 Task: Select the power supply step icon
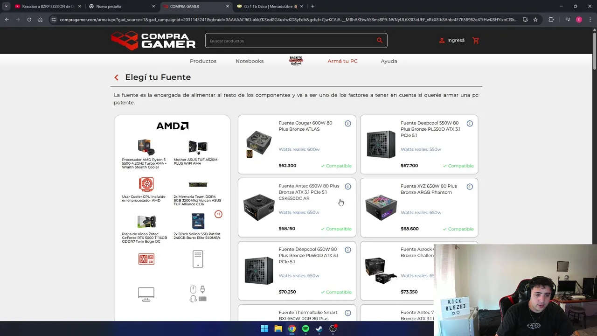tap(146, 259)
